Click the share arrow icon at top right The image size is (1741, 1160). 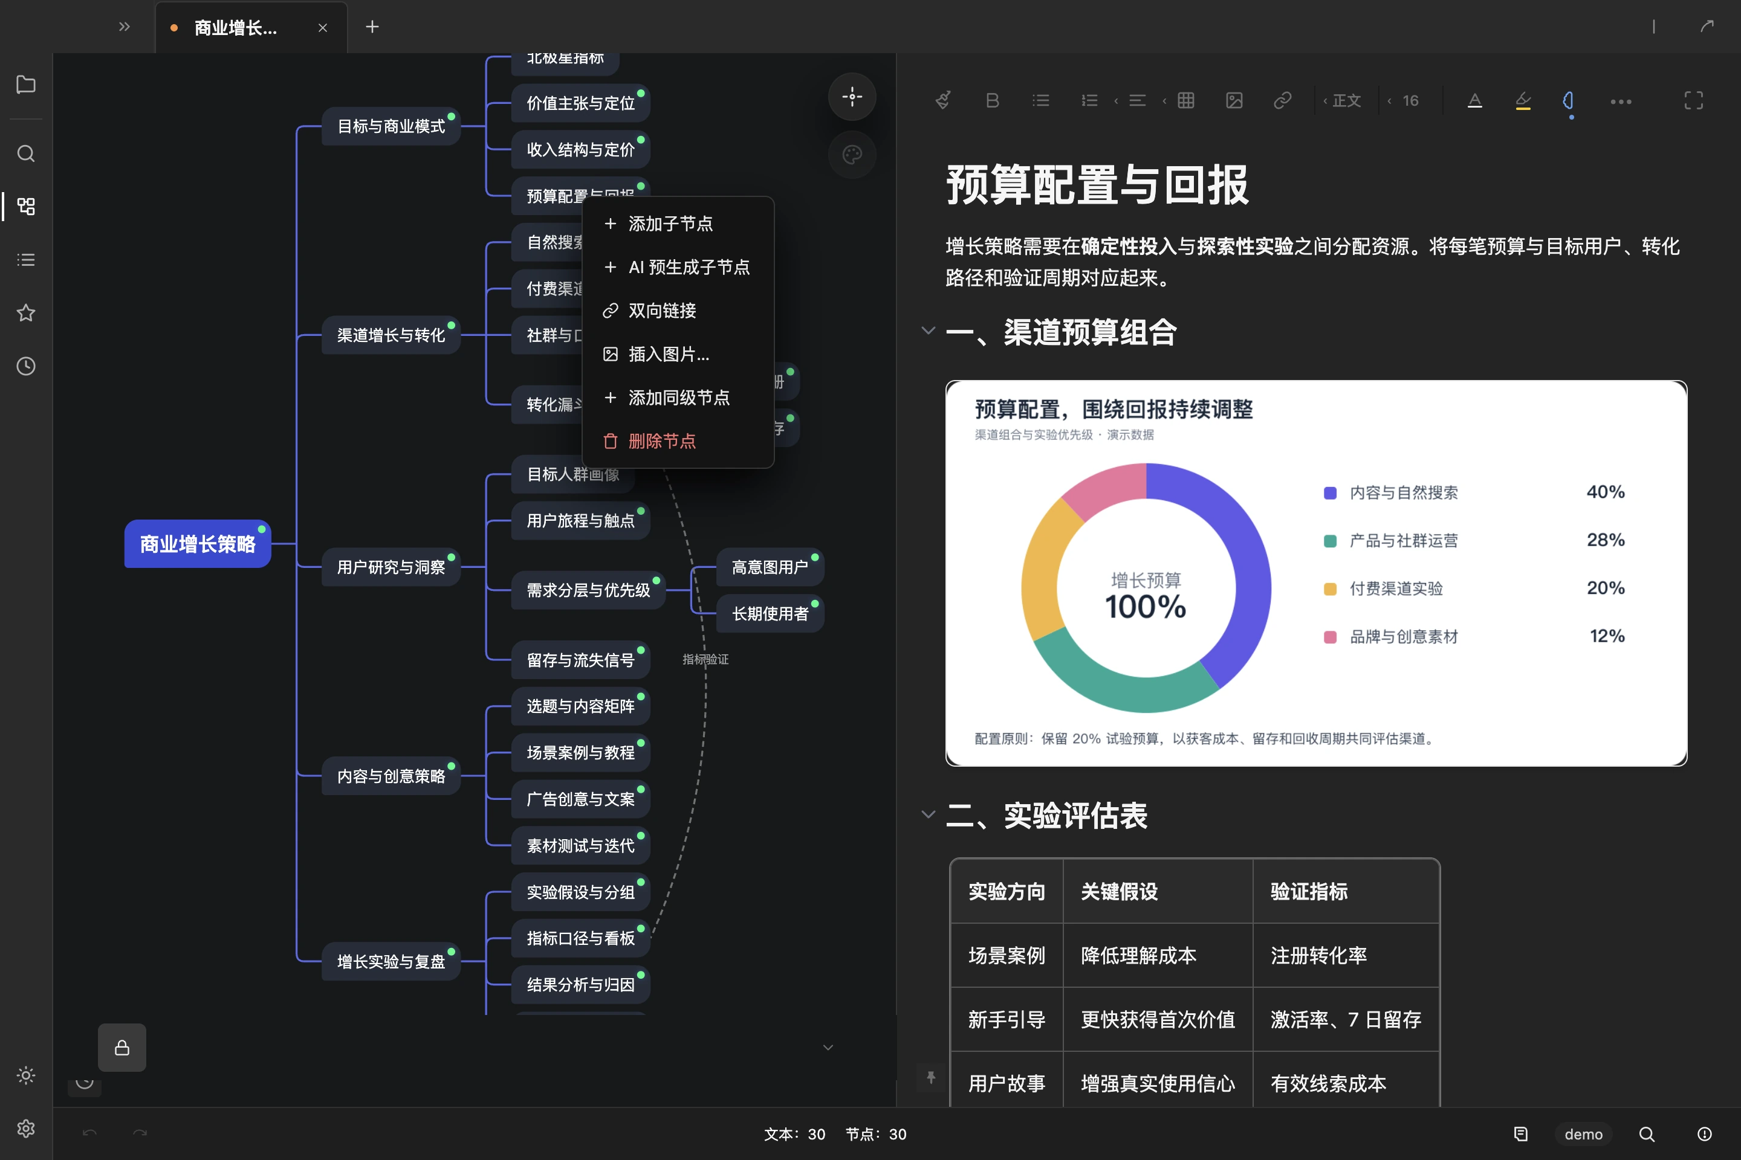(x=1707, y=27)
